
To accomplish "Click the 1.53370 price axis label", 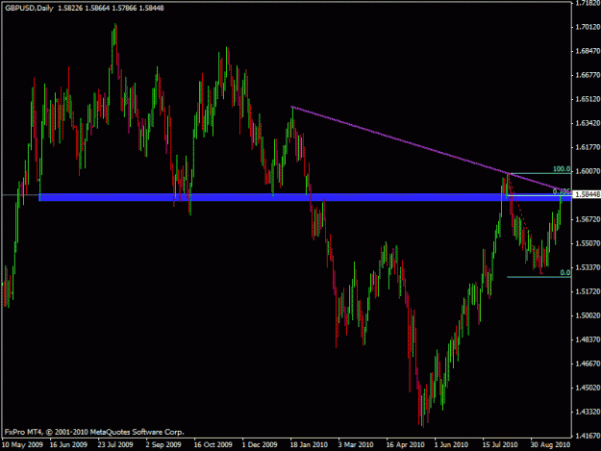I will [x=588, y=267].
